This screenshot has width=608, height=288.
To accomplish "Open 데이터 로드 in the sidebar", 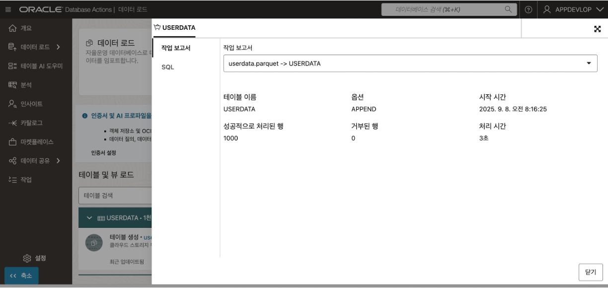I will [36, 47].
